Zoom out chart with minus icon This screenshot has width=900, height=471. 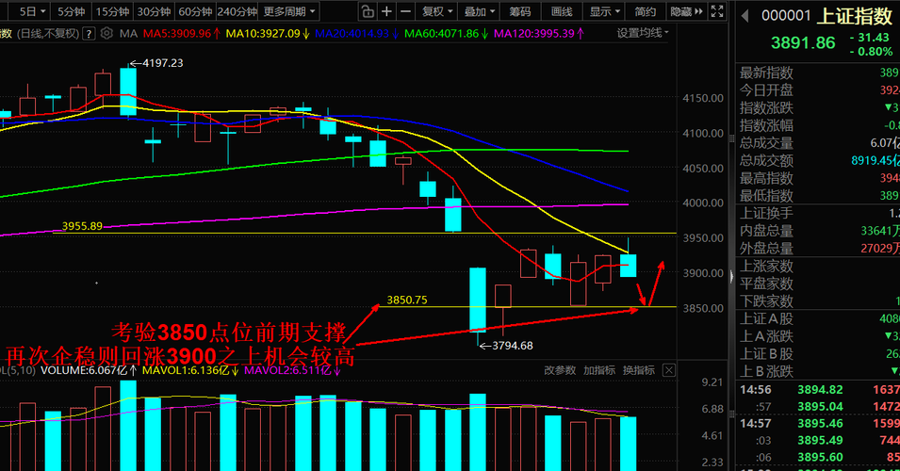pyautogui.click(x=405, y=11)
